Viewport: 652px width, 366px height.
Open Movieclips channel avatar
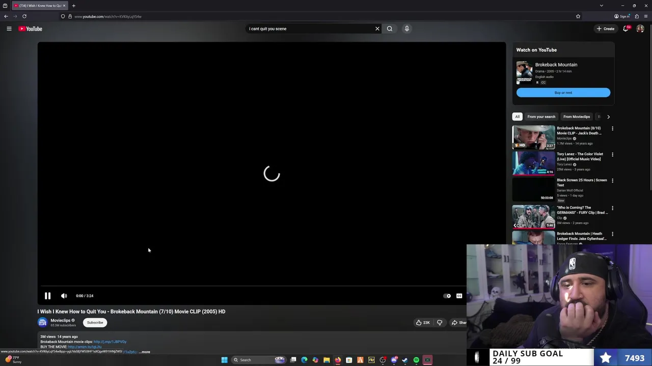point(42,322)
